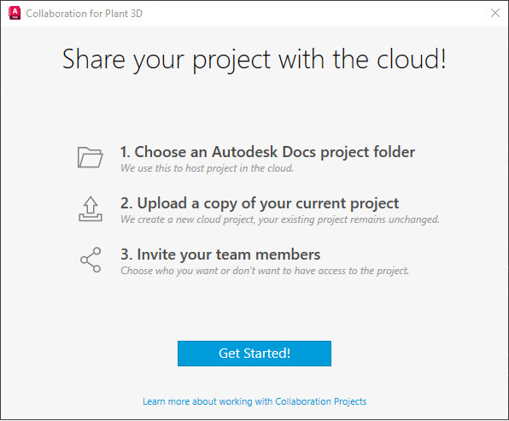
Task: Click the 'existing project remains unchanged' description
Action: click(279, 219)
